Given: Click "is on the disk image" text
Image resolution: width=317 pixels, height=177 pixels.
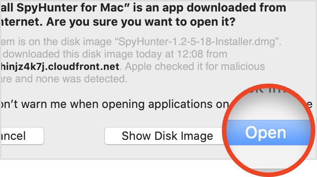Looking at the screenshot, I should [44, 42].
